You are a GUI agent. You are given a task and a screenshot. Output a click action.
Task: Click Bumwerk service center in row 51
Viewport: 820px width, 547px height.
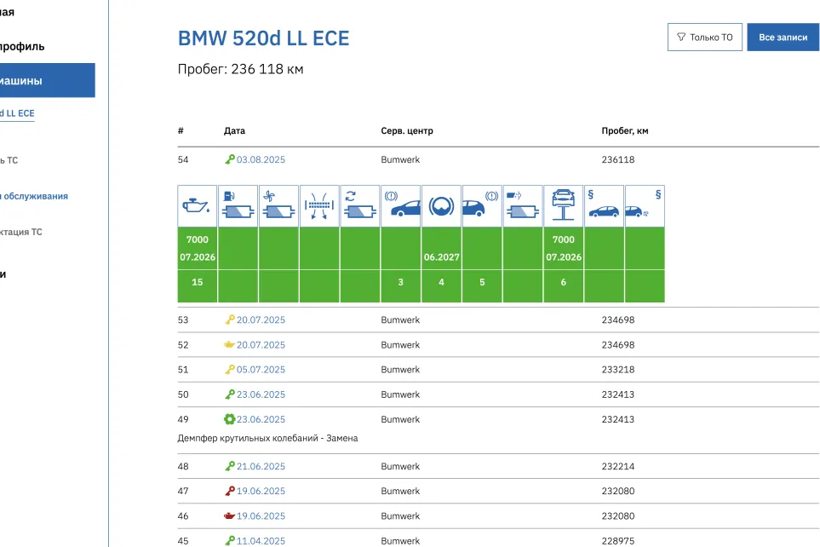[x=400, y=370]
